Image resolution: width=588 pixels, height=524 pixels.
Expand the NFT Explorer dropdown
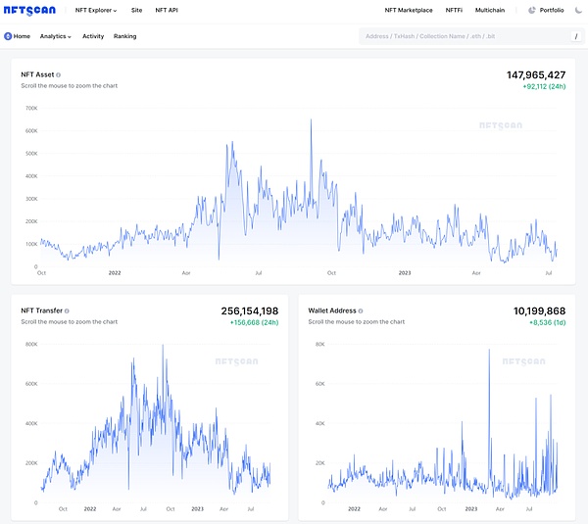[96, 10]
